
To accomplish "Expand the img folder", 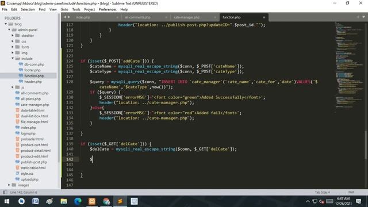I will click(13, 53).
